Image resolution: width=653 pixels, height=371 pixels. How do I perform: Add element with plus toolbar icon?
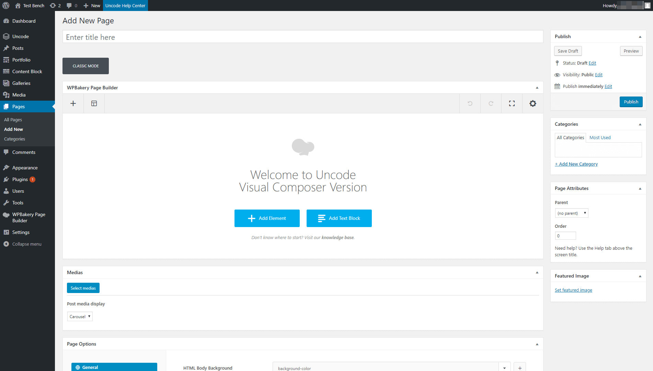73,103
